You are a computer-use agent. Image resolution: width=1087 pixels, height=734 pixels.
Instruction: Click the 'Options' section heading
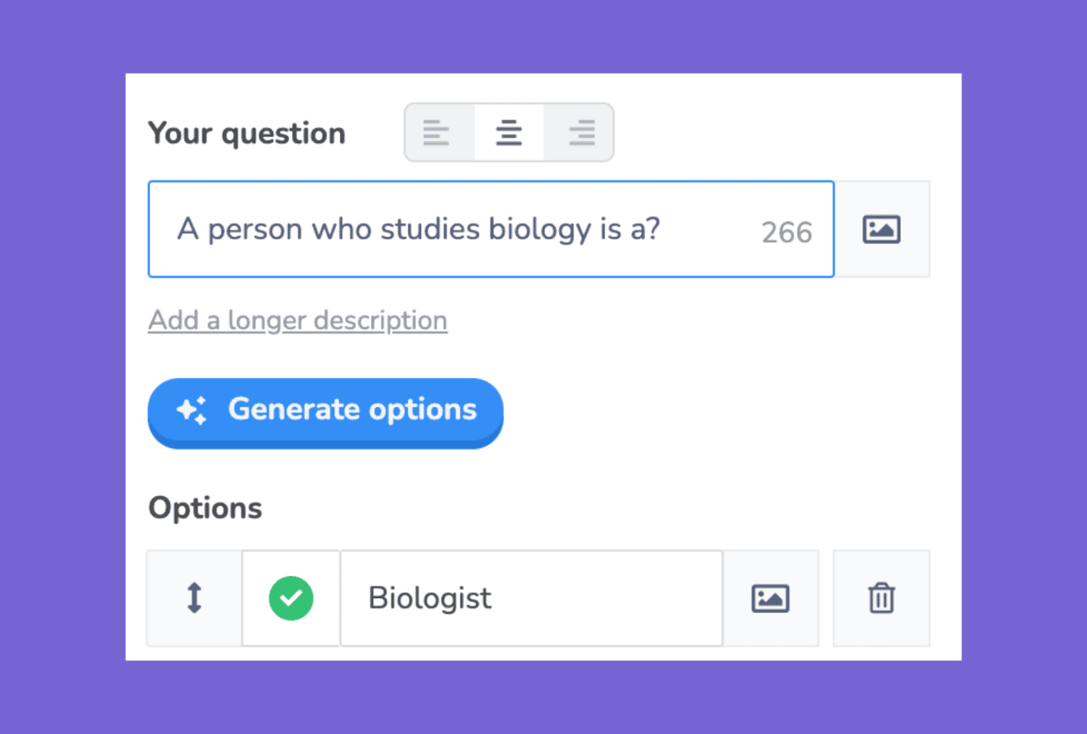pos(205,508)
